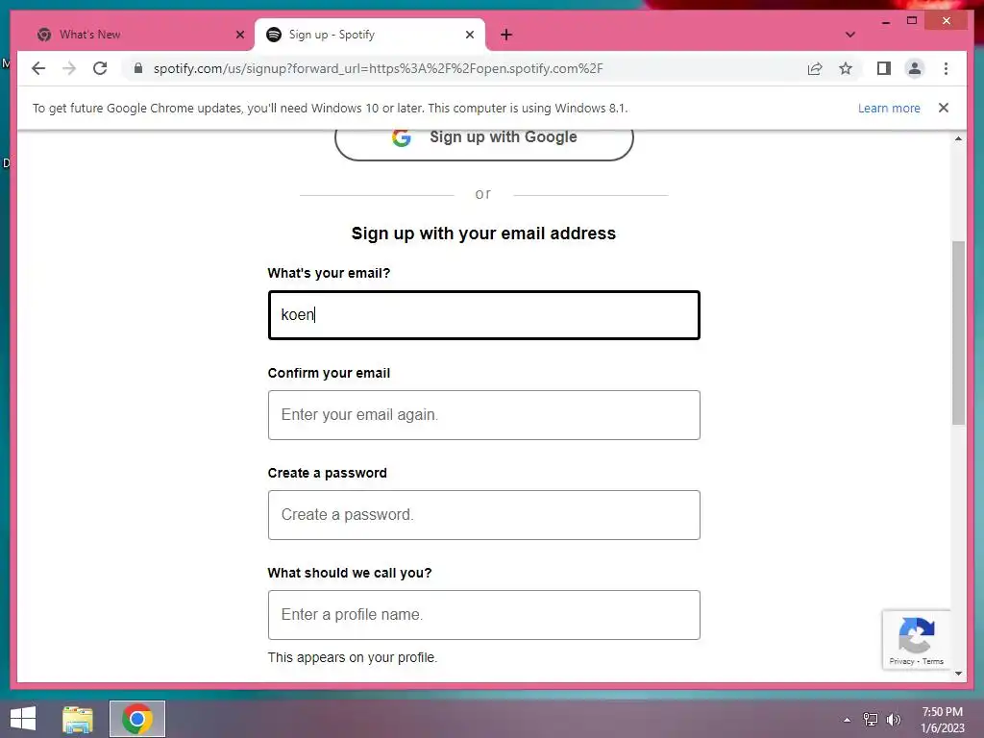
Task: Share this page from address bar
Action: coord(815,68)
